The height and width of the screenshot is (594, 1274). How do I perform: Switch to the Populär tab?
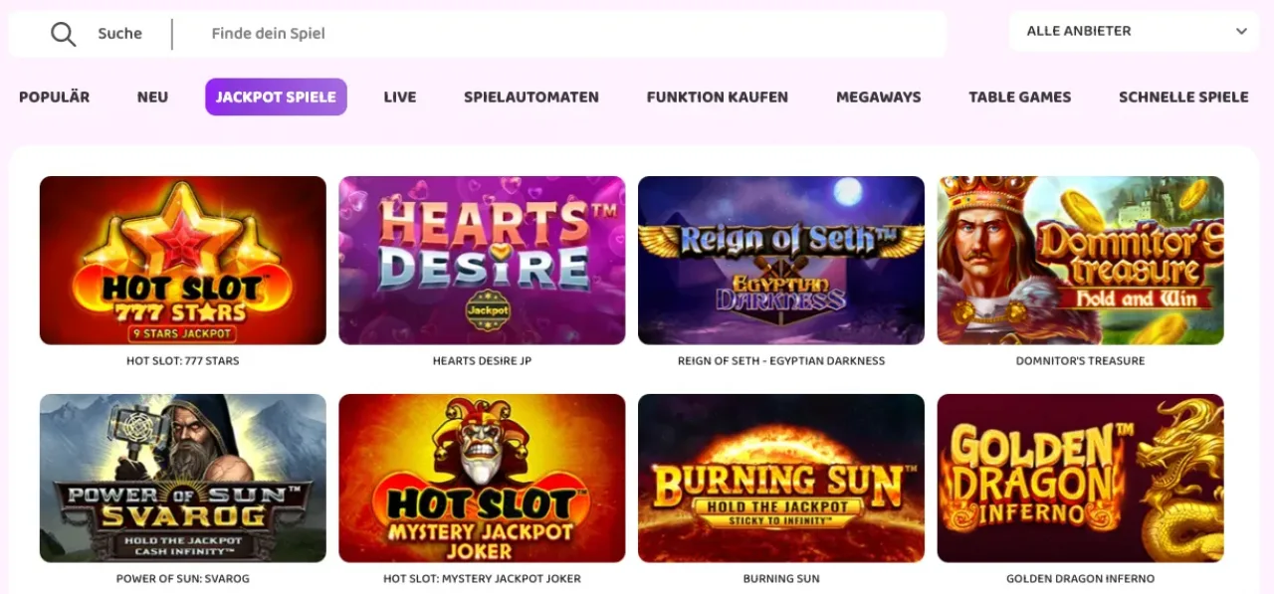(55, 97)
